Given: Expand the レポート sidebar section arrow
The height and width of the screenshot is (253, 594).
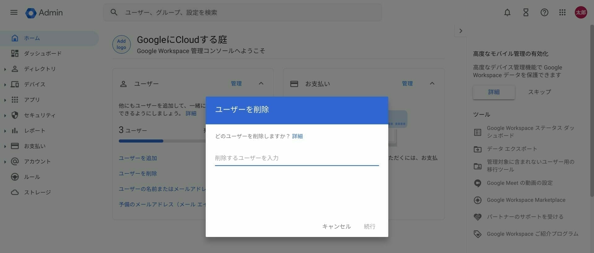Looking at the screenshot, I should tap(5, 131).
